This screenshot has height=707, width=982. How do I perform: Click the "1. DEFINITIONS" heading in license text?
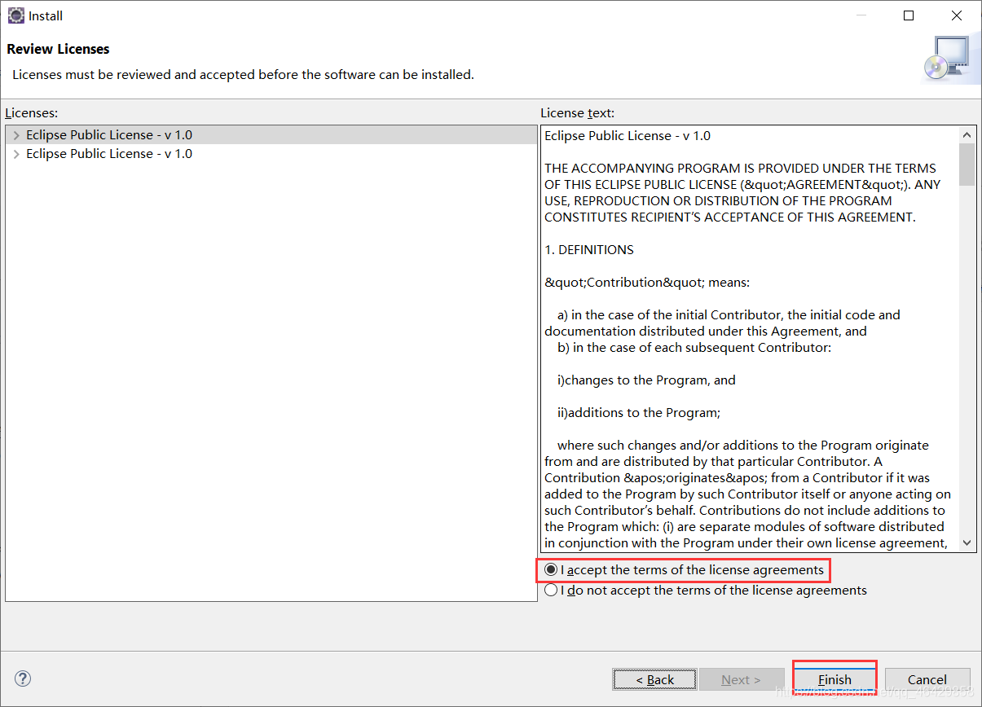tap(589, 250)
